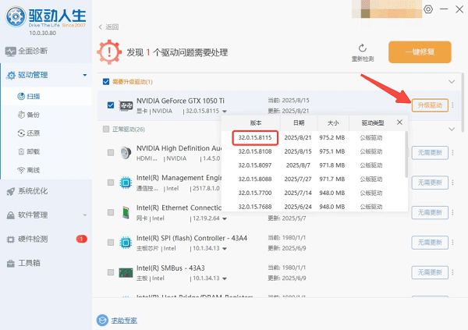Collapse the 需要升级驱动 section with its chevron
This screenshot has height=330, width=468.
tap(450, 81)
